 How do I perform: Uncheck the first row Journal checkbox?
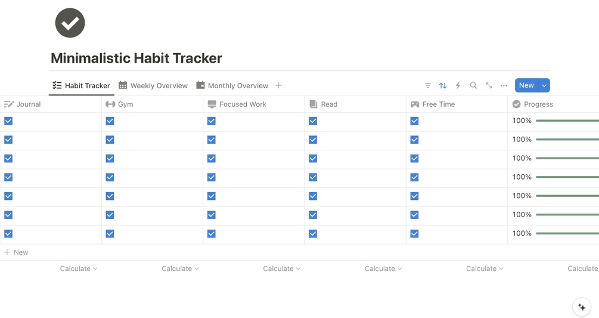coord(8,121)
